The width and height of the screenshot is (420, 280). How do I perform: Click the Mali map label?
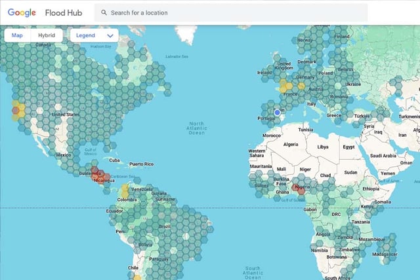click(282, 169)
